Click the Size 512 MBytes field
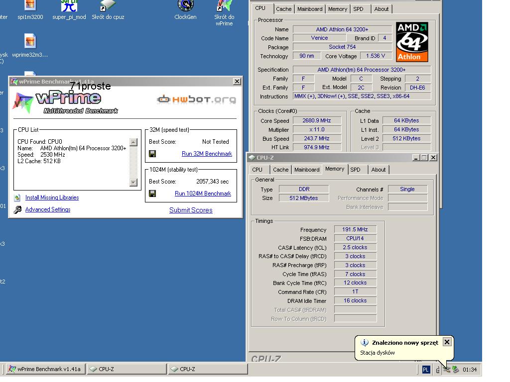 [304, 198]
